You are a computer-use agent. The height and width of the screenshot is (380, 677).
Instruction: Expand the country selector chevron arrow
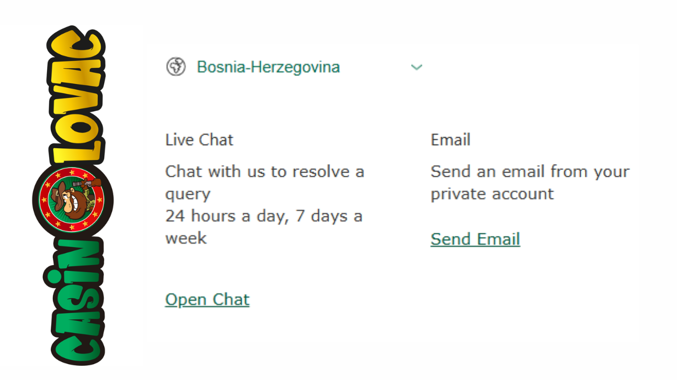tap(417, 67)
